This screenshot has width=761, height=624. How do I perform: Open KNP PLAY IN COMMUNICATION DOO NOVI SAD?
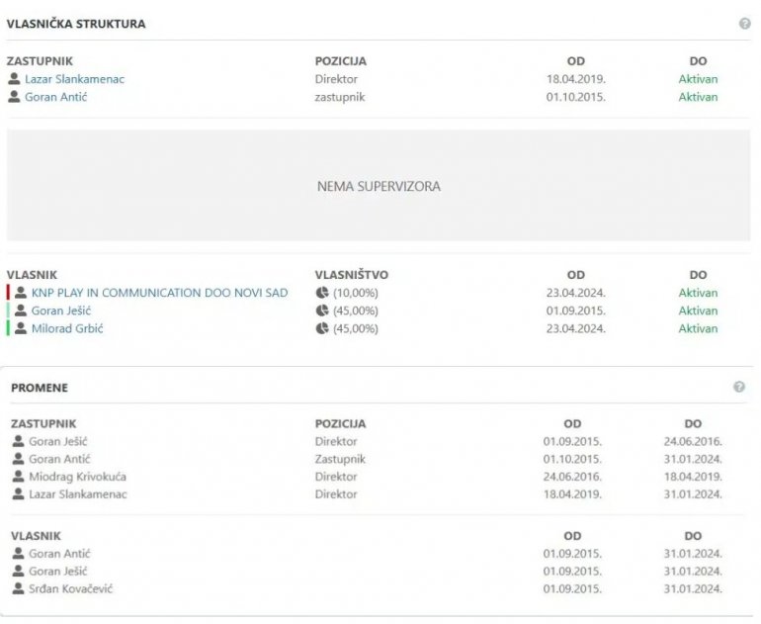click(x=160, y=293)
